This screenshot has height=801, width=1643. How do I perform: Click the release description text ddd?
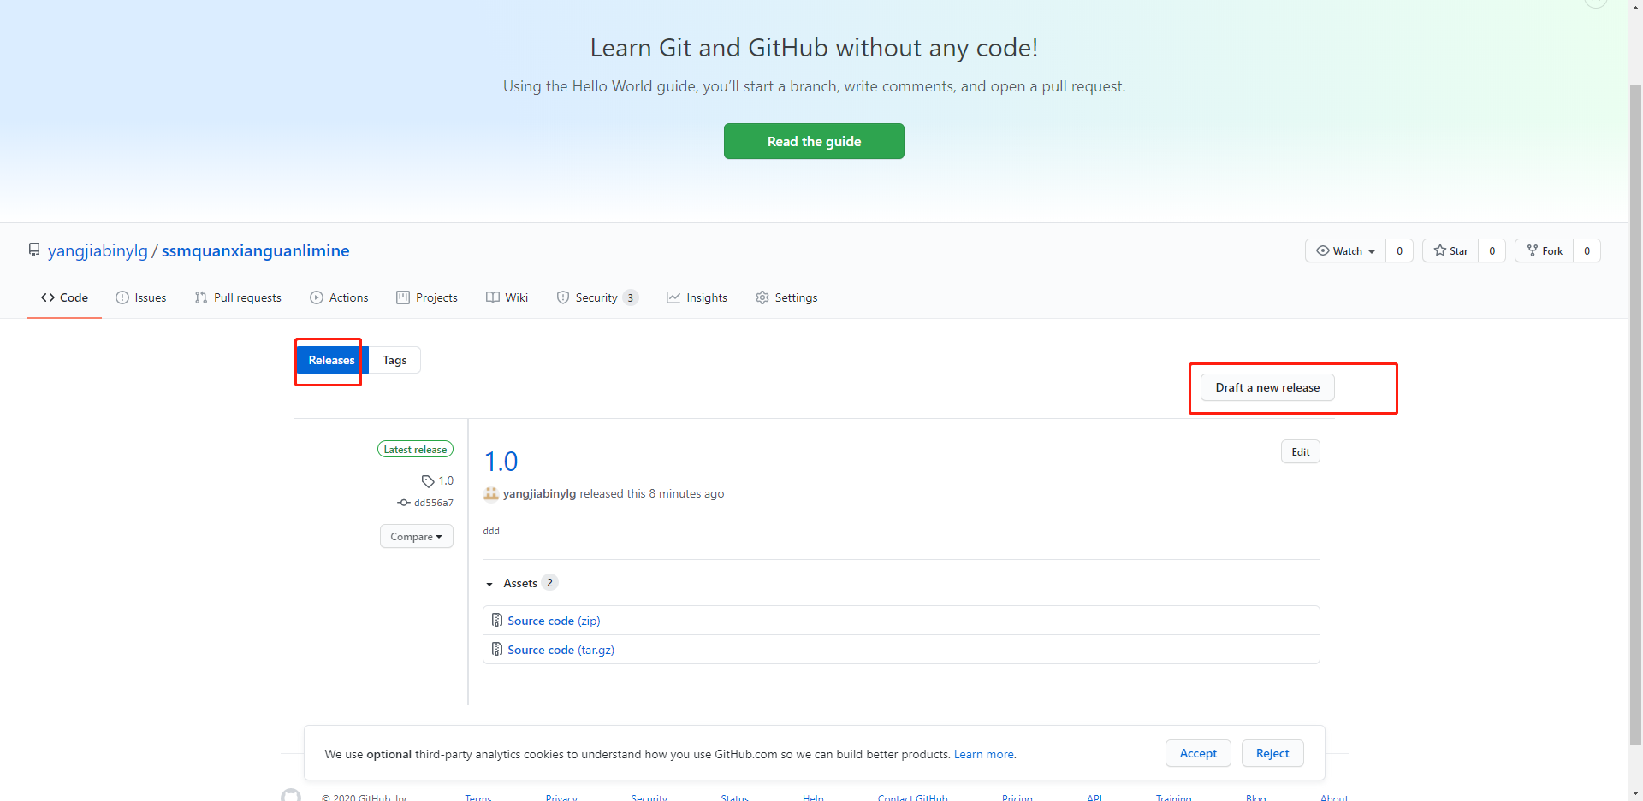click(x=491, y=531)
